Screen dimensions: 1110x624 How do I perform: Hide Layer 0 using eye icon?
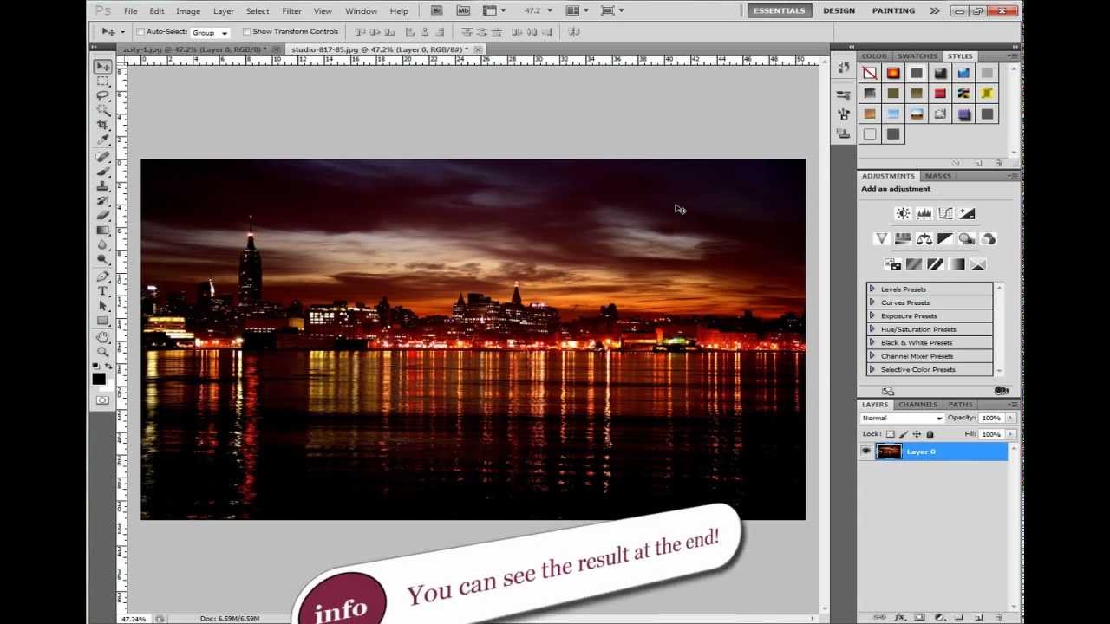[x=865, y=451]
